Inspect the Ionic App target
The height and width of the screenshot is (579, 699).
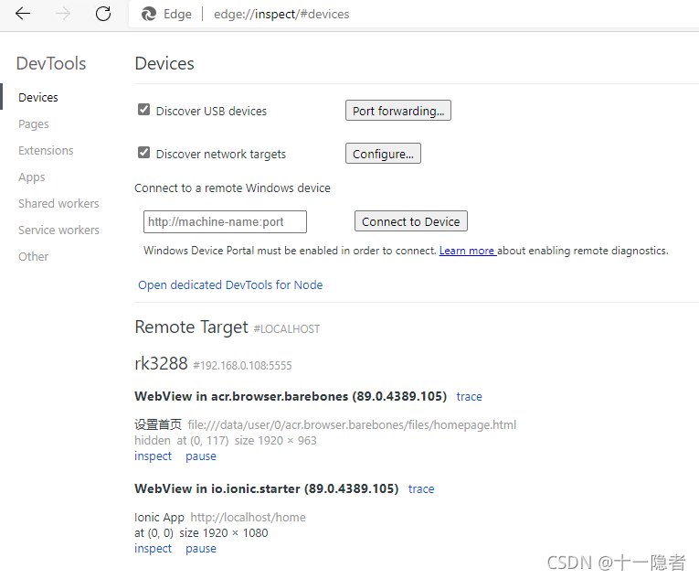click(x=153, y=549)
